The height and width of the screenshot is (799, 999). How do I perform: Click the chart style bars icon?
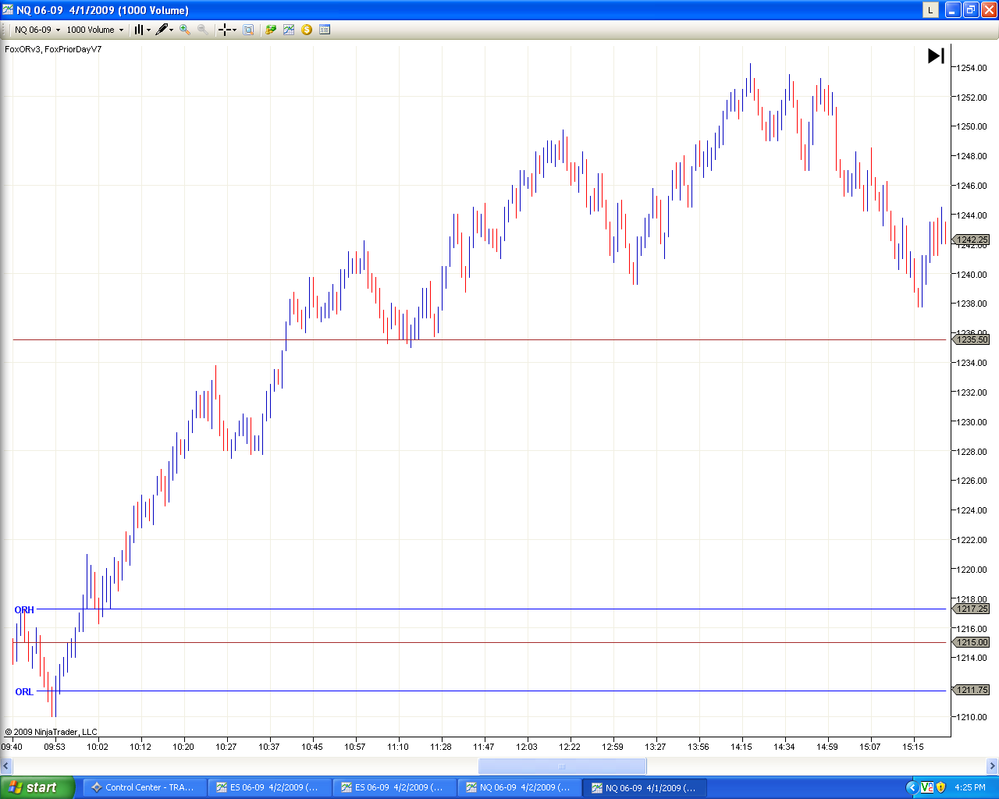[138, 30]
